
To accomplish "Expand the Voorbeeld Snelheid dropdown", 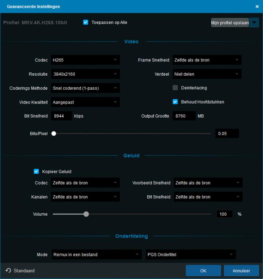I will (x=208, y=183).
